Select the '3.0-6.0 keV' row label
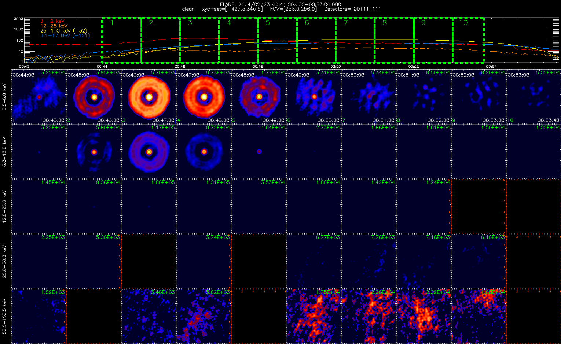Viewport: 561px width, 344px height. [4, 97]
